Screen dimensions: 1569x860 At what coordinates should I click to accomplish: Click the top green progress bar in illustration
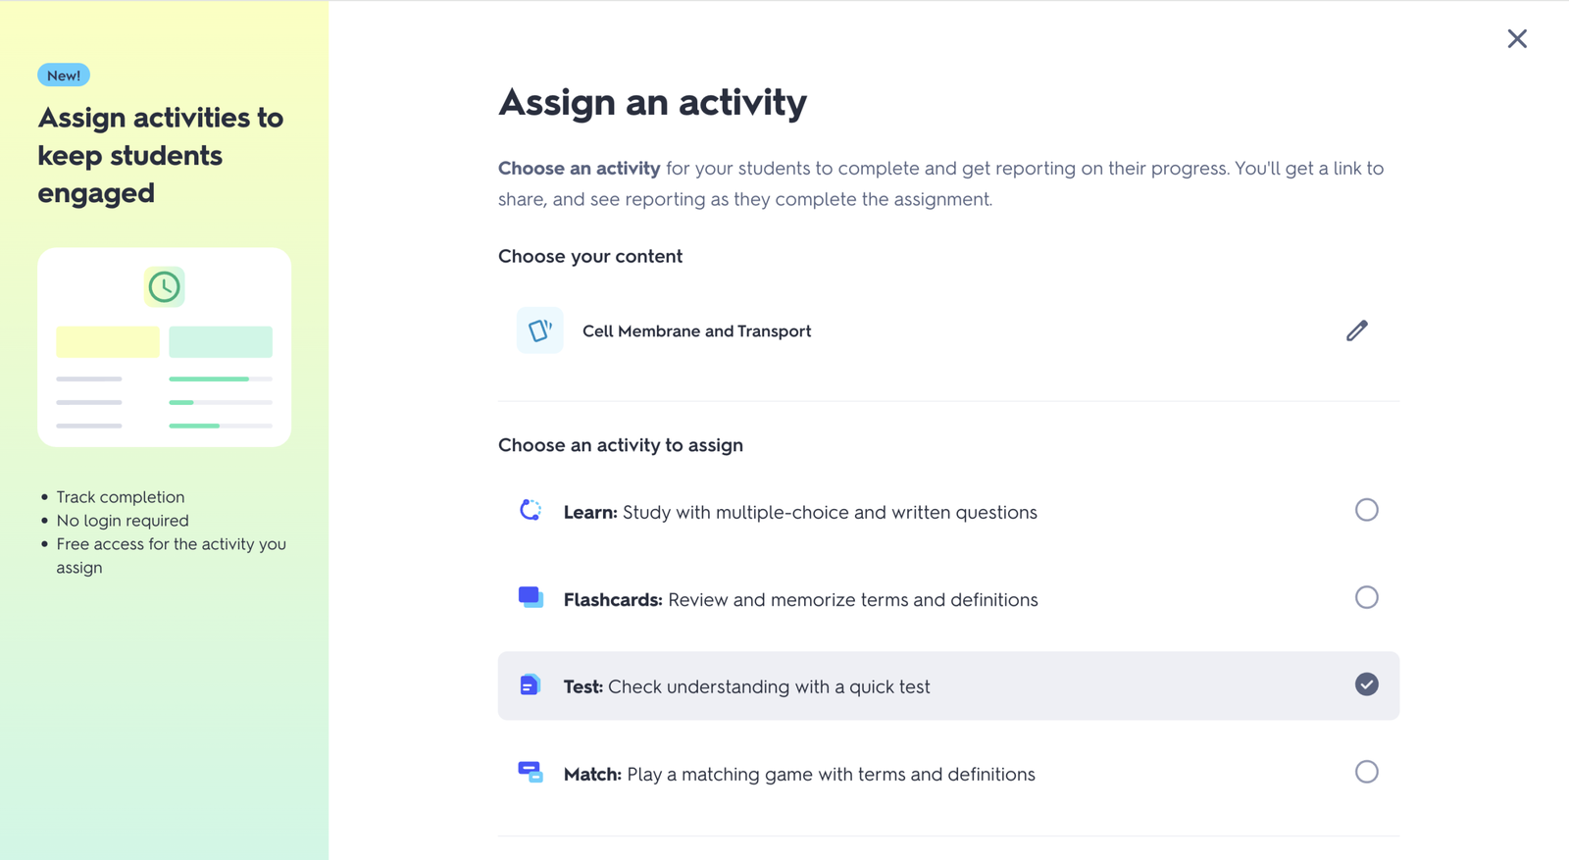click(209, 379)
